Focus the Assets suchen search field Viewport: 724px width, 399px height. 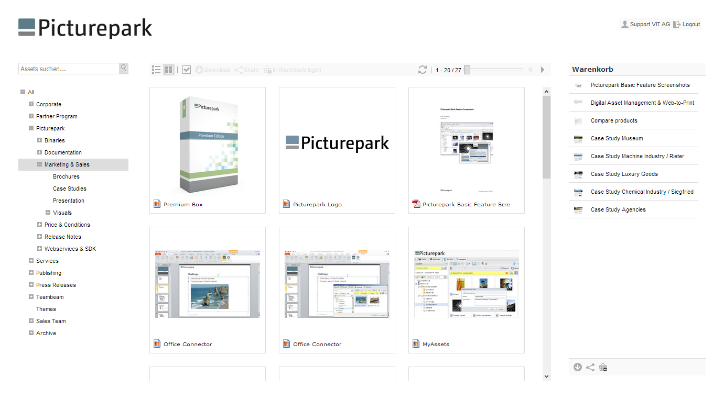click(69, 69)
